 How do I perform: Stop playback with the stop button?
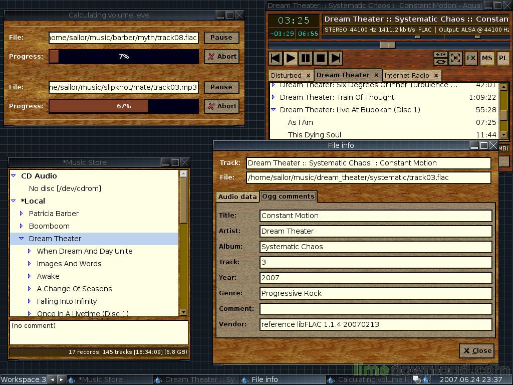coord(321,58)
